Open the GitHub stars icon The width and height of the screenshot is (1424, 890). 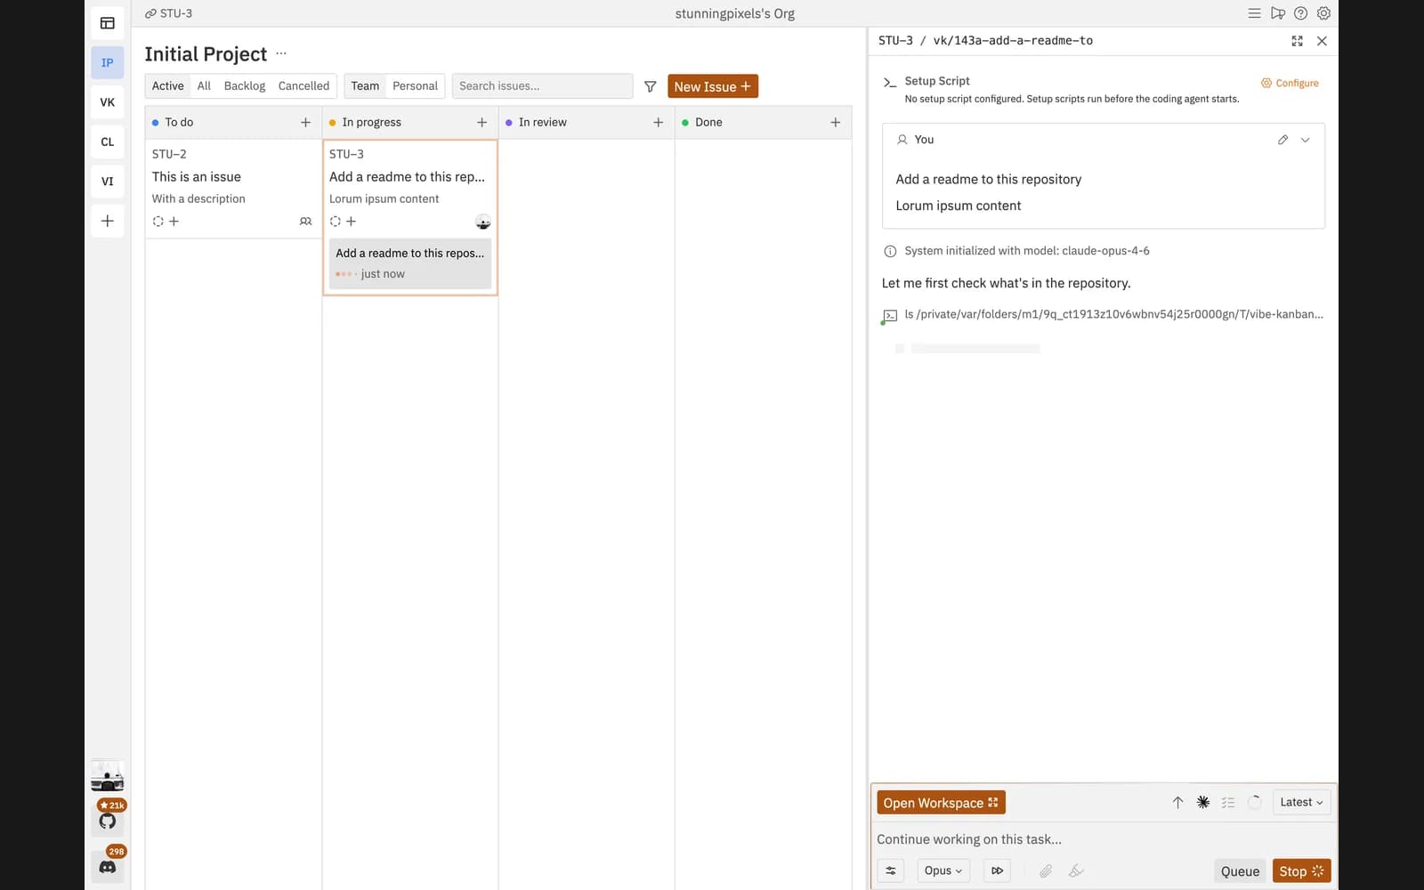pos(108,821)
